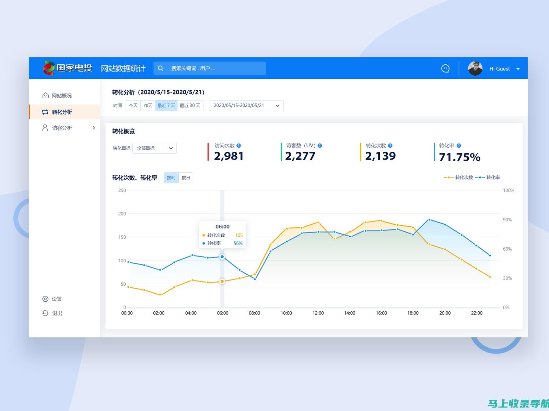This screenshot has width=549, height=411.
Task: Click the 转化概览 section heading
Action: coord(124,132)
